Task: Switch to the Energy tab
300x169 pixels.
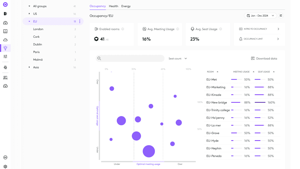Action: (126, 6)
